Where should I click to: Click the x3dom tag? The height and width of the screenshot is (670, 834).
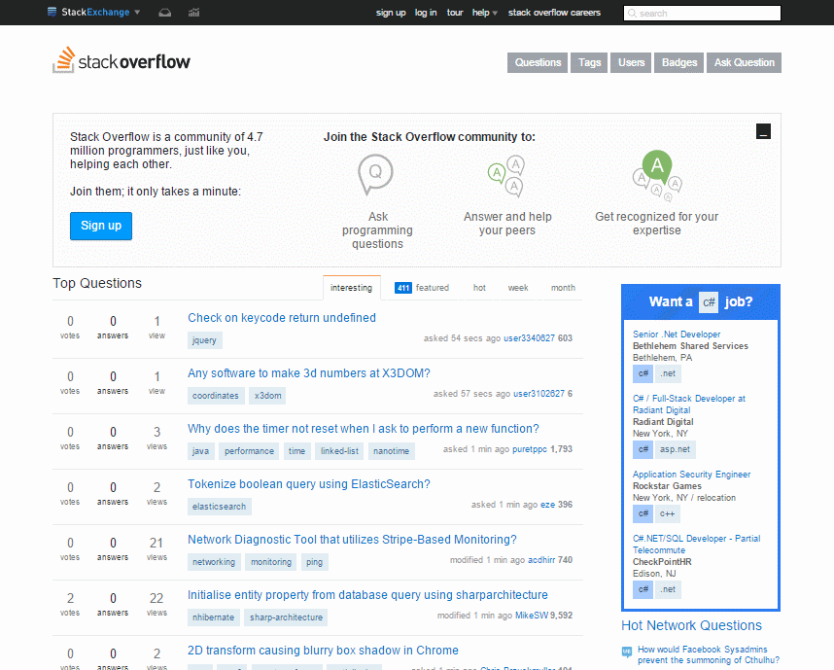pos(267,396)
